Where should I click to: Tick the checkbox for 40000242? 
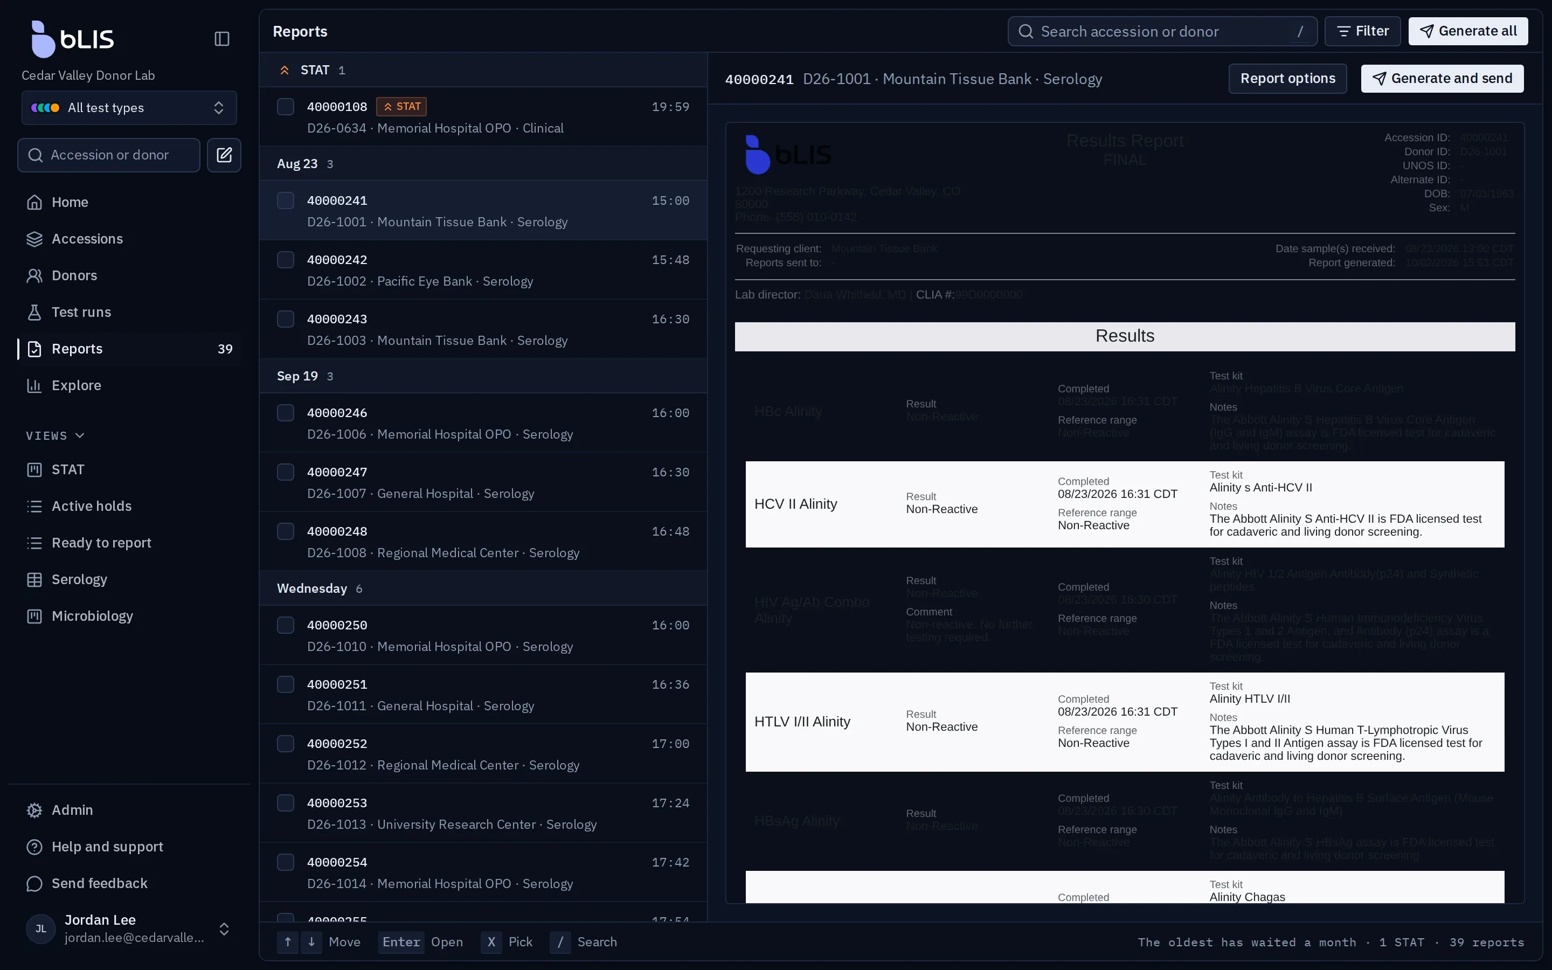pos(286,259)
